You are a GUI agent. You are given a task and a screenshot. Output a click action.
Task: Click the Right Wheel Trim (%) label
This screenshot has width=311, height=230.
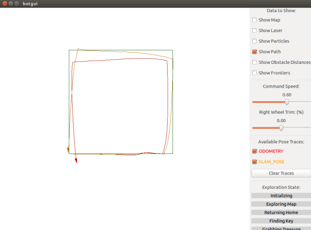point(281,112)
